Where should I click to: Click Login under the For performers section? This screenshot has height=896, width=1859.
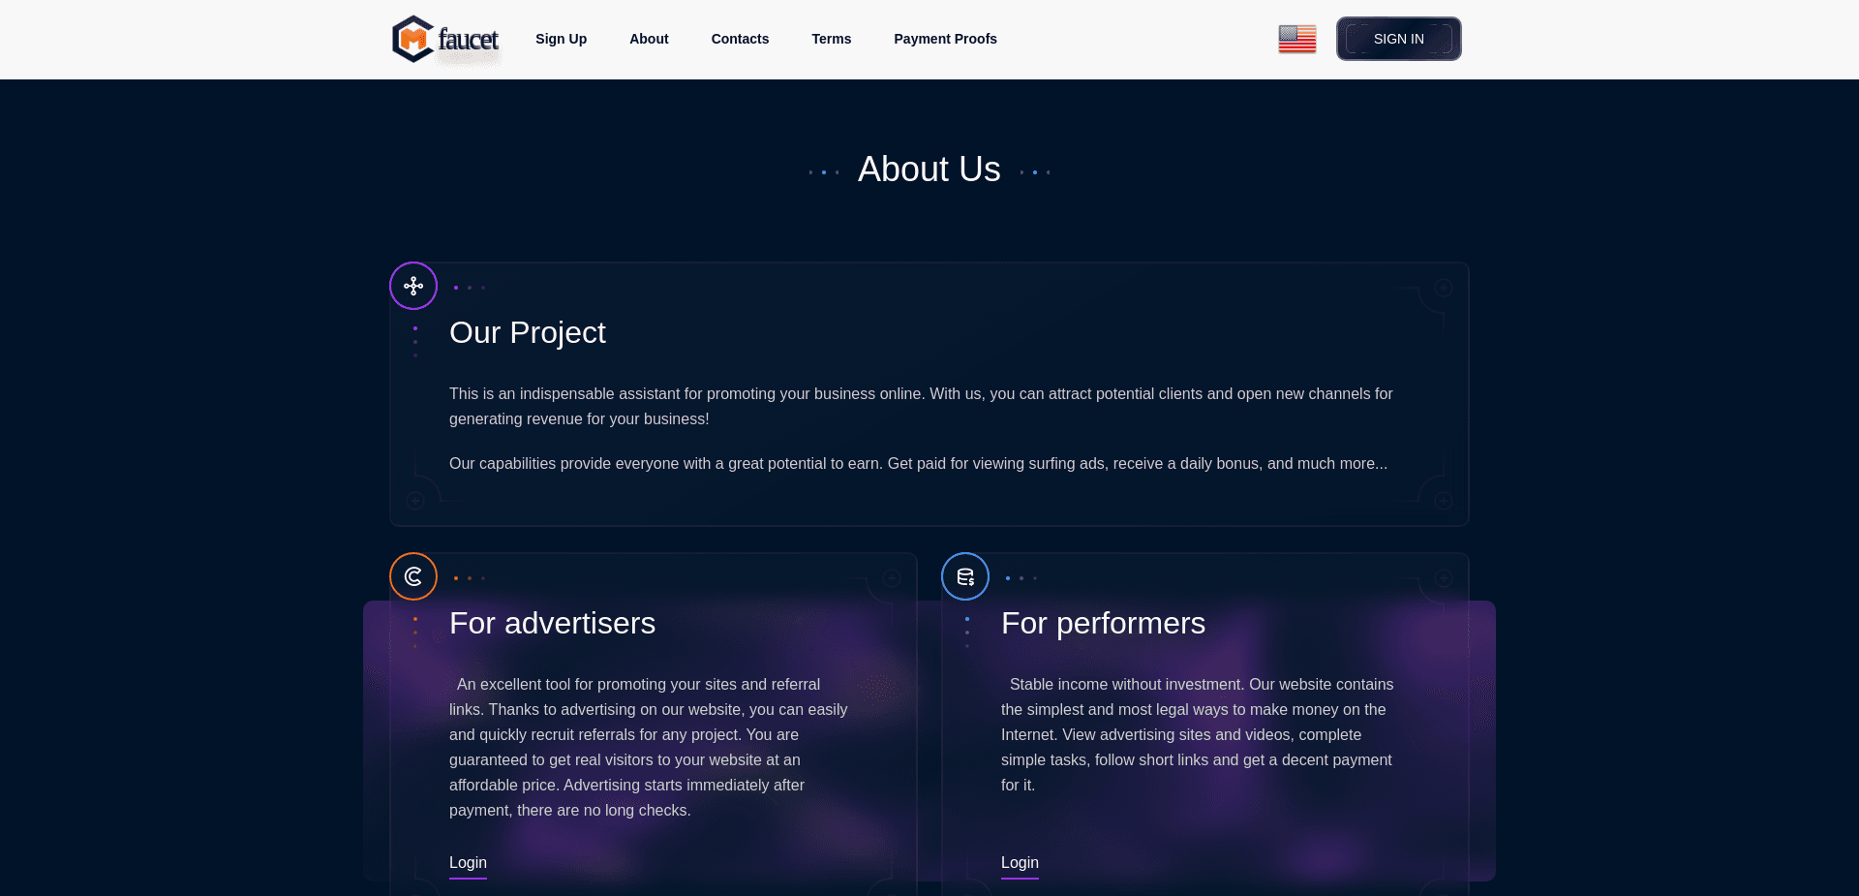(1020, 863)
